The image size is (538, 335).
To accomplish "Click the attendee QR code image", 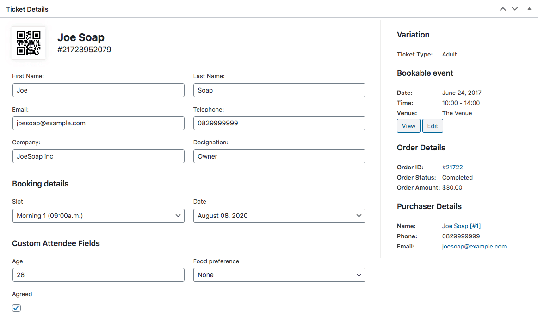I will tap(28, 43).
